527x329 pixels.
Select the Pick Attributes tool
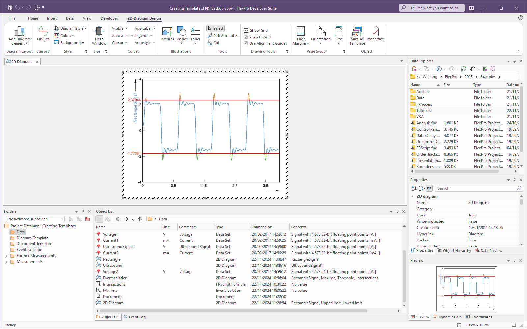point(222,36)
